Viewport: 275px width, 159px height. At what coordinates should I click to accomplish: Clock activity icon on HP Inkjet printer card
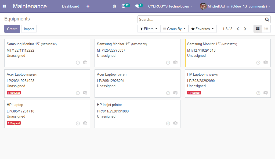[168, 123]
